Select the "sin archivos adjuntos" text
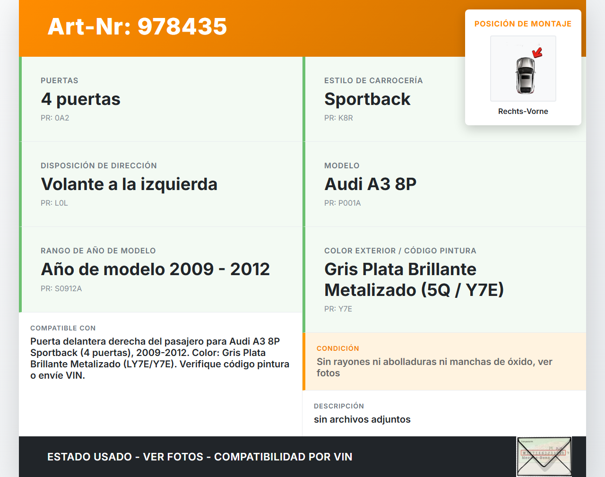The height and width of the screenshot is (477, 605). (x=362, y=419)
